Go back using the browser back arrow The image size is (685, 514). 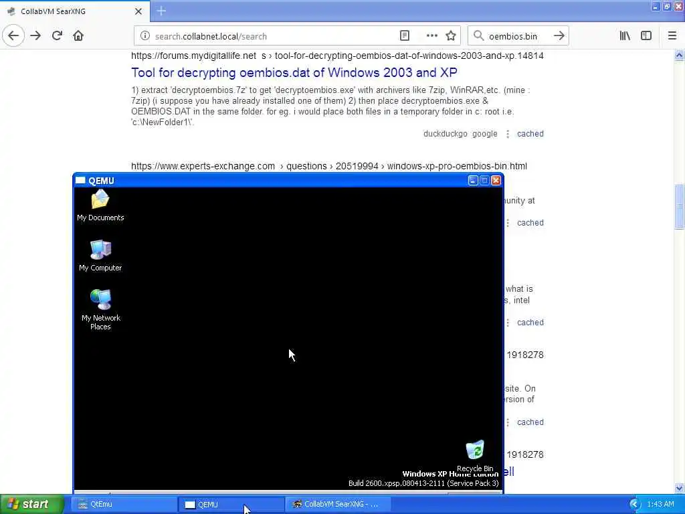click(13, 36)
